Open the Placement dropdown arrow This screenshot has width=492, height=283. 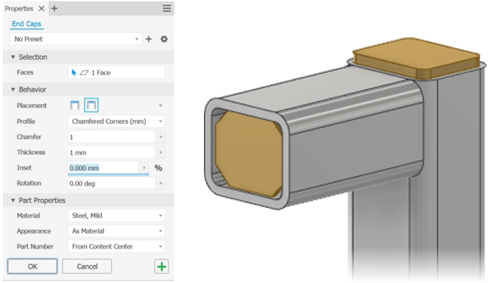(x=161, y=105)
